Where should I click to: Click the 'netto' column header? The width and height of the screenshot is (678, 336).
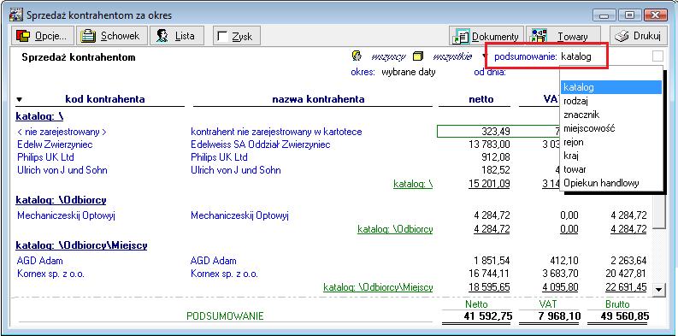(x=480, y=99)
